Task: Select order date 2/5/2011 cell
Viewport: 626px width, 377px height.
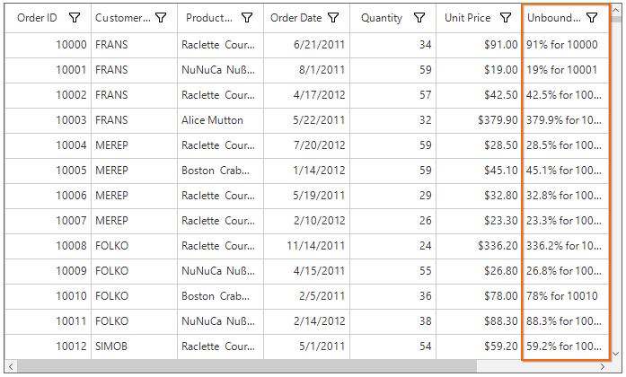Action: 306,296
